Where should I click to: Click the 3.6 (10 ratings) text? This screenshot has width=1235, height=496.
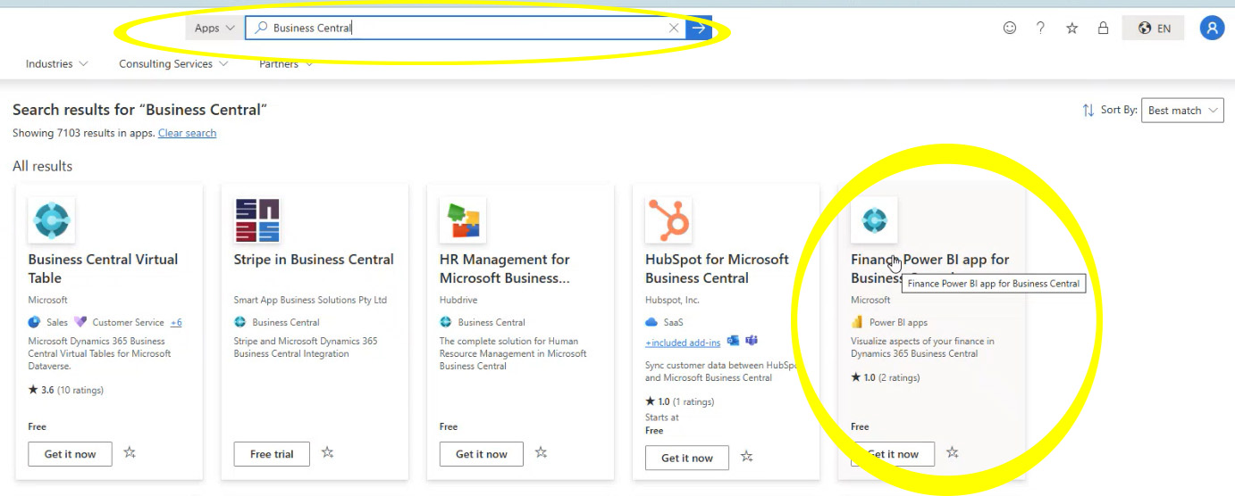tap(66, 390)
